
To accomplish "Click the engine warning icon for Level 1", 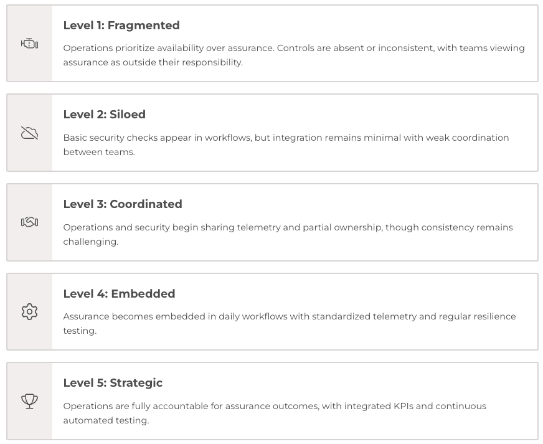I will coord(29,44).
